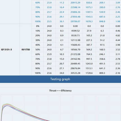Click the RPM value 4599.52
121x121 pixels.
click(x=75, y=31)
